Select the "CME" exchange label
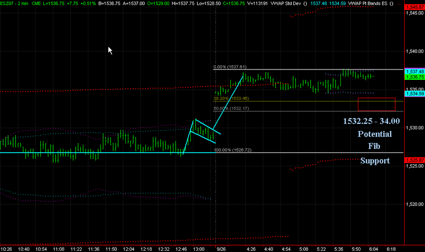Image resolution: width=425 pixels, height=252 pixels. tap(36, 3)
